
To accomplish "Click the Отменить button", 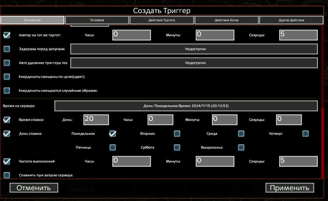I will pyautogui.click(x=34, y=188).
